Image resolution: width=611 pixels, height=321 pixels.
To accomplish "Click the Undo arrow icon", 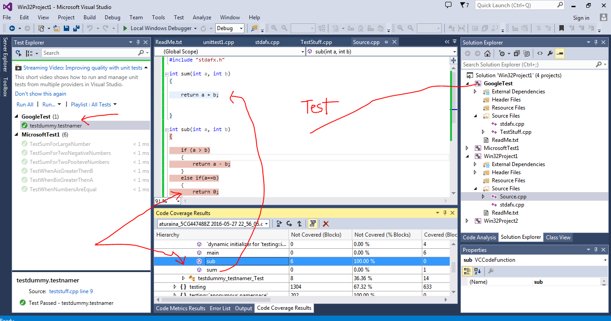I will tap(89, 28).
